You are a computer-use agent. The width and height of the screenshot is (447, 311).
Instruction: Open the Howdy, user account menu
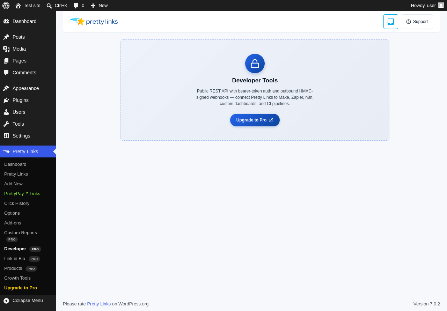[x=427, y=6]
